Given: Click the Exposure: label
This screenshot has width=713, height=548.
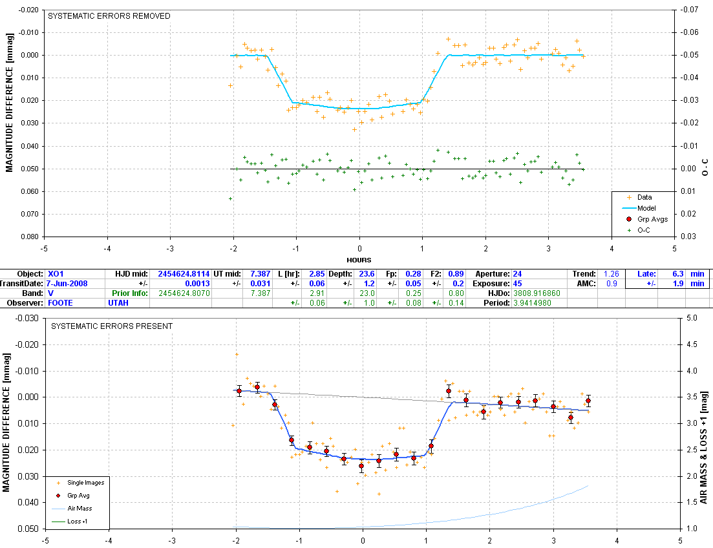Looking at the screenshot, I should point(491,283).
